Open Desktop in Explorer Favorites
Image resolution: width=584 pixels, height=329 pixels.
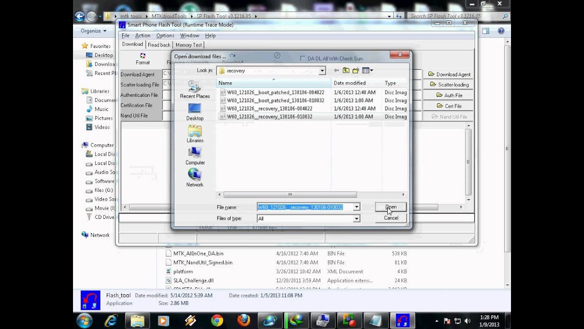99,55
